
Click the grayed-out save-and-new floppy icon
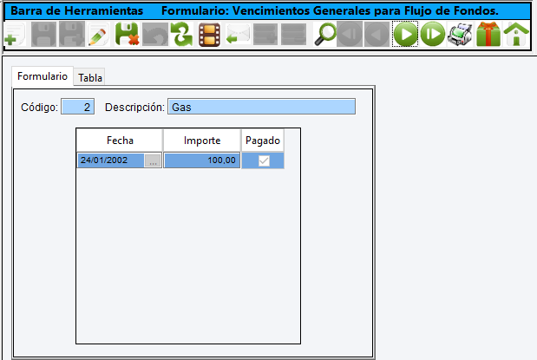pos(72,34)
